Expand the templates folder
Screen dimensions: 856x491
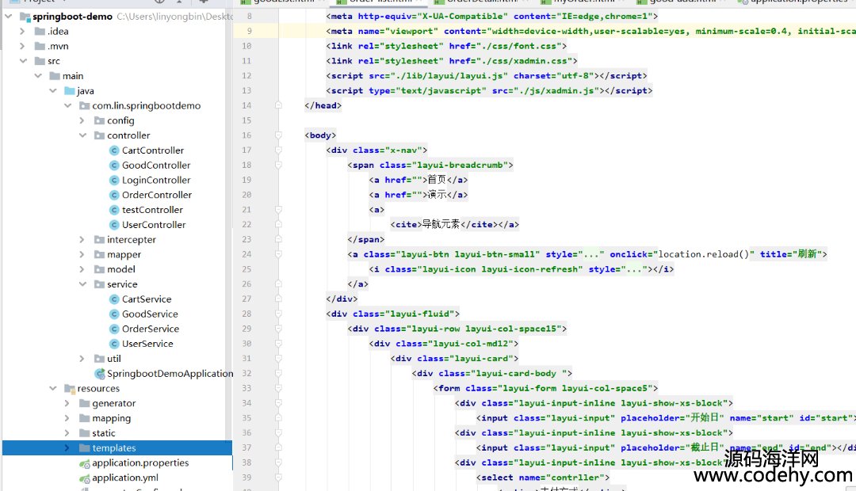point(67,448)
